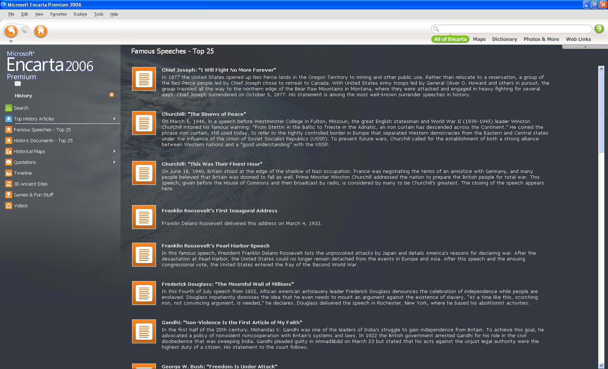
Task: Select the All of Encarta search filter
Action: 450,39
